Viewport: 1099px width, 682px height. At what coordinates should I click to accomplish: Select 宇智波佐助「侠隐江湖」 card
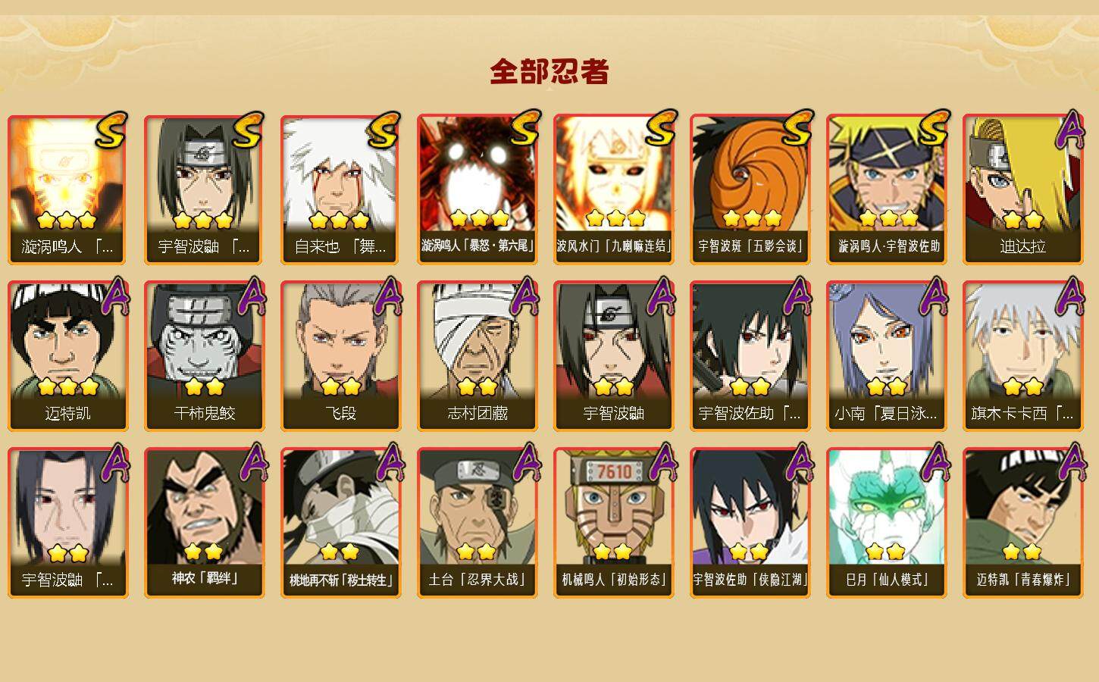(750, 523)
